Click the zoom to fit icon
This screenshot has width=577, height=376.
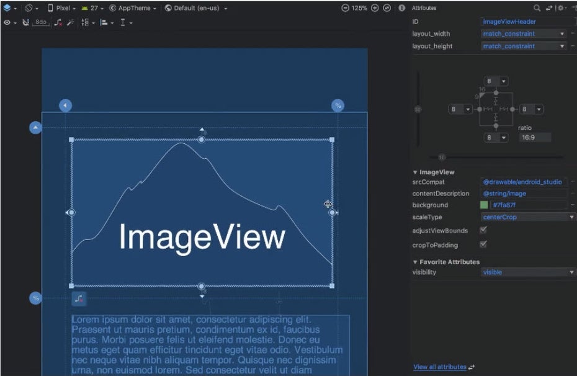(x=387, y=7)
